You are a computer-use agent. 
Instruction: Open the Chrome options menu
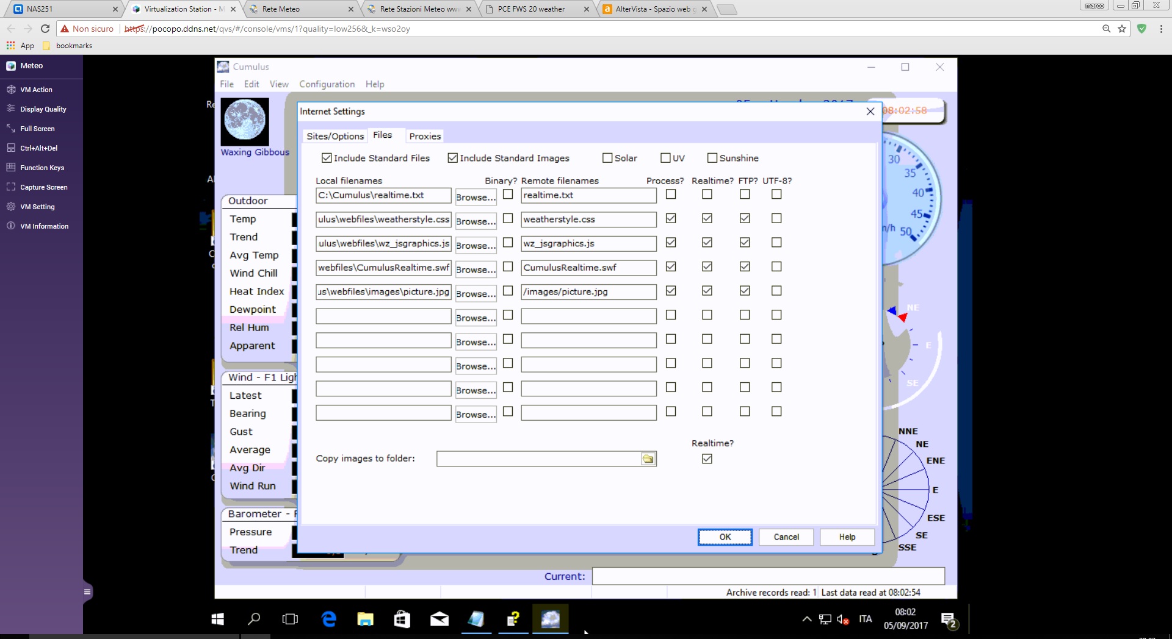coord(1160,29)
